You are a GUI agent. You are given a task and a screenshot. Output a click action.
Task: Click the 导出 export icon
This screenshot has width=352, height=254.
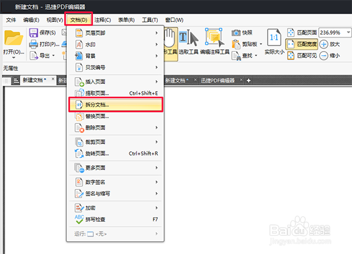[x=34, y=55]
